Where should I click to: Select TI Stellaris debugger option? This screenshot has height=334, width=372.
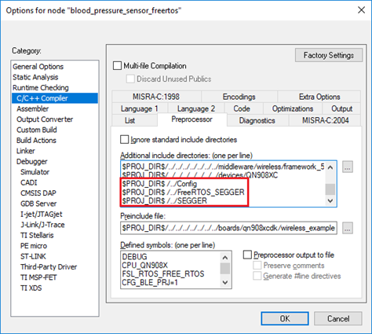(37, 235)
